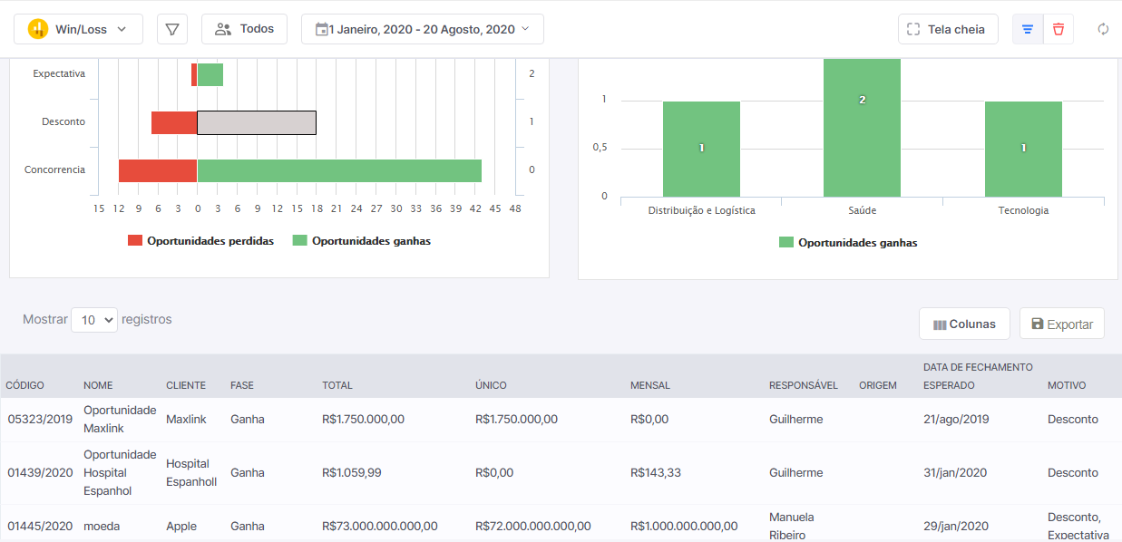
Task: Sort by FASE column header
Action: pos(242,385)
